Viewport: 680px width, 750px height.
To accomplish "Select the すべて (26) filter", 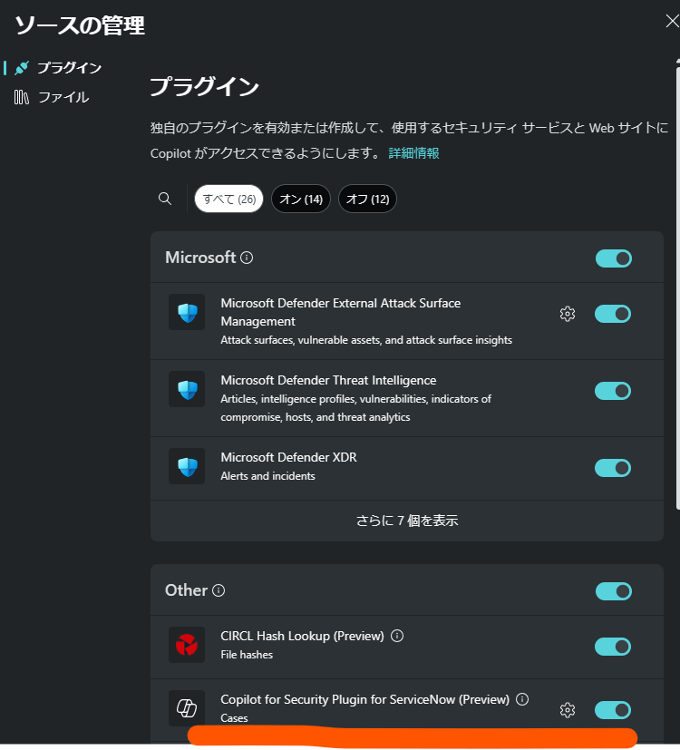I will 229,199.
